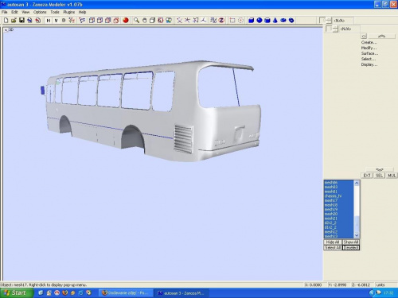Image resolution: width=398 pixels, height=298 pixels.
Task: Open the Plugins menu
Action: 69,12
